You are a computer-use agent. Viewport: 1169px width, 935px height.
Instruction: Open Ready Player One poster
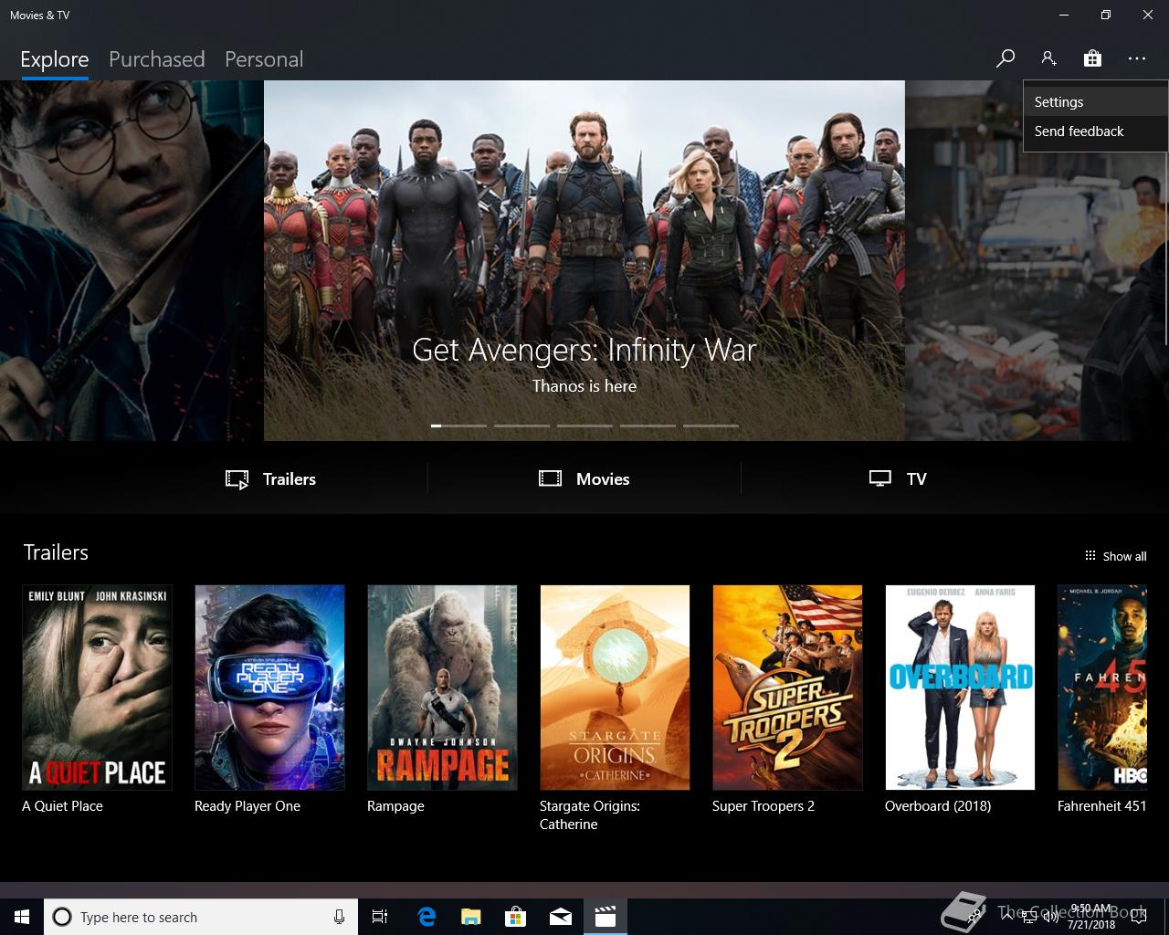[269, 688]
